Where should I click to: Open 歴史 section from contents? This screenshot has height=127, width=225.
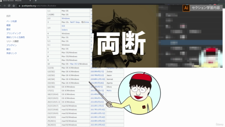[x=8, y=29]
